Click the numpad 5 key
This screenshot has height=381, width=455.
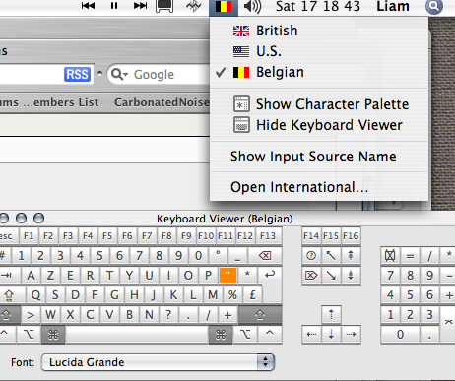click(x=410, y=294)
